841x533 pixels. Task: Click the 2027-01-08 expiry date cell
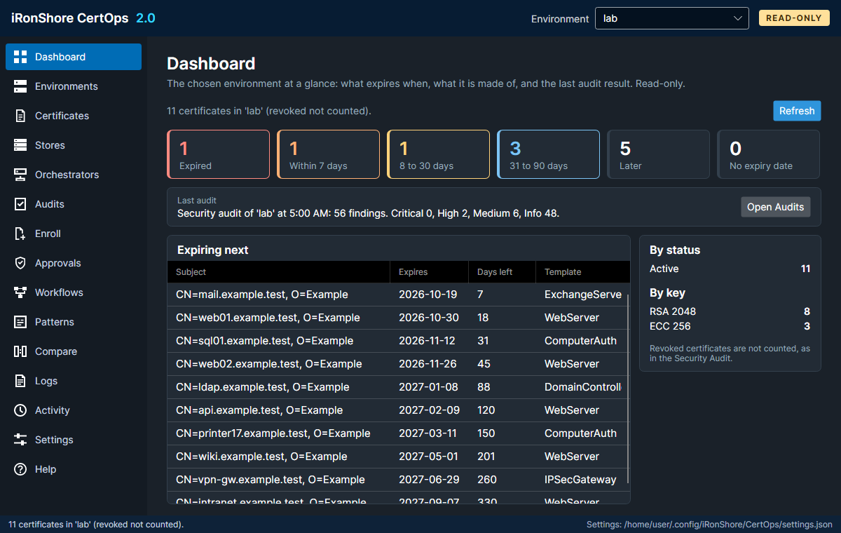pos(429,387)
